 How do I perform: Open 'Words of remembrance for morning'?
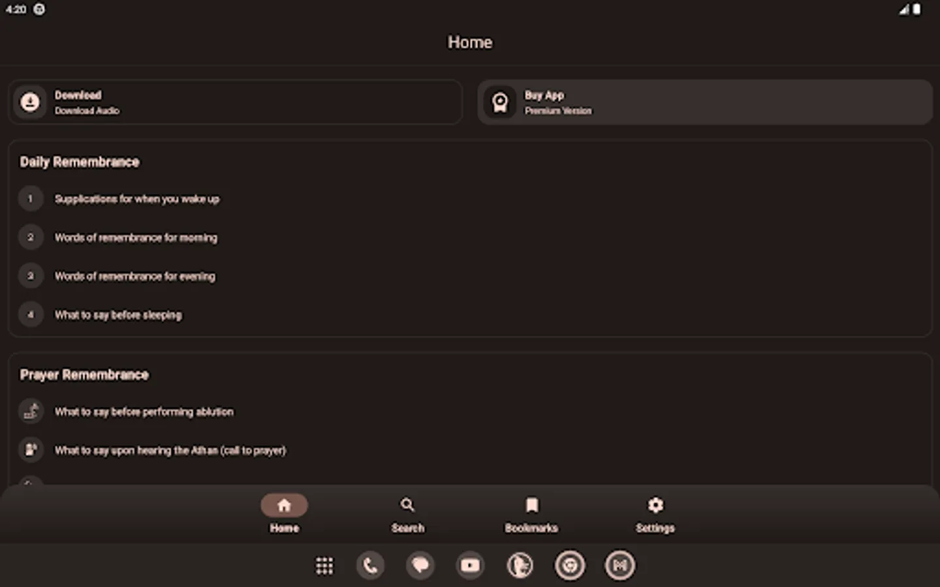coord(136,237)
